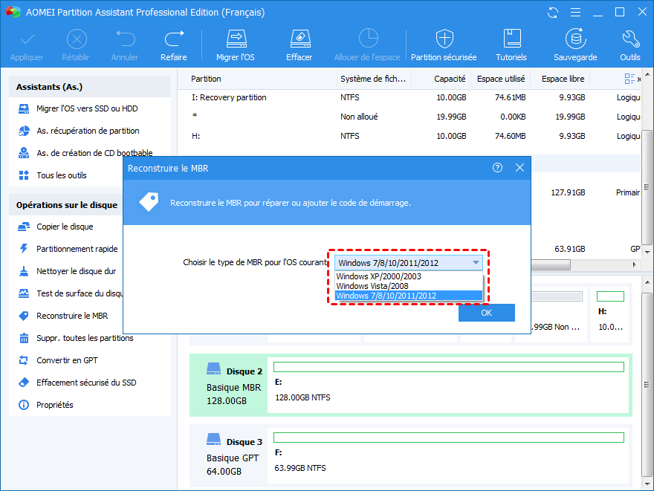
Task: Choose Windows Vista/2008 option in the list
Action: (372, 286)
